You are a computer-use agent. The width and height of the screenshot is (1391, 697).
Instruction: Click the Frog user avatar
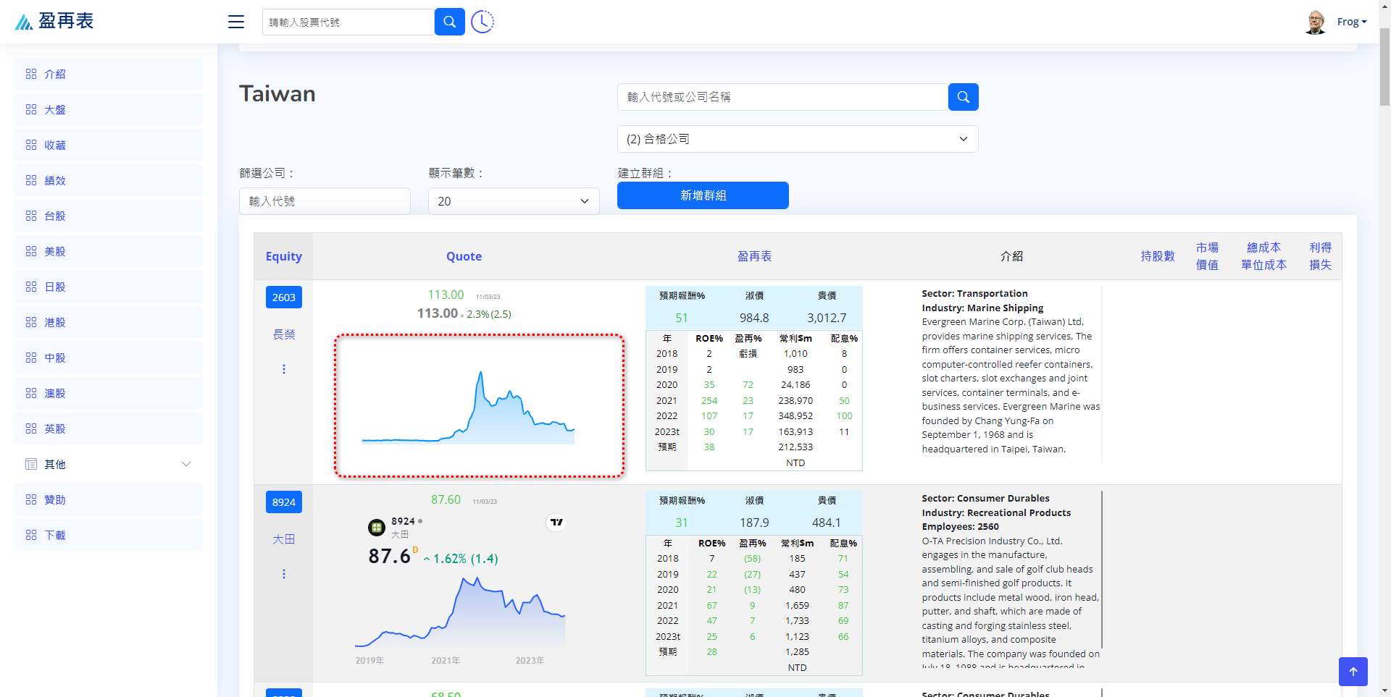coord(1315,22)
